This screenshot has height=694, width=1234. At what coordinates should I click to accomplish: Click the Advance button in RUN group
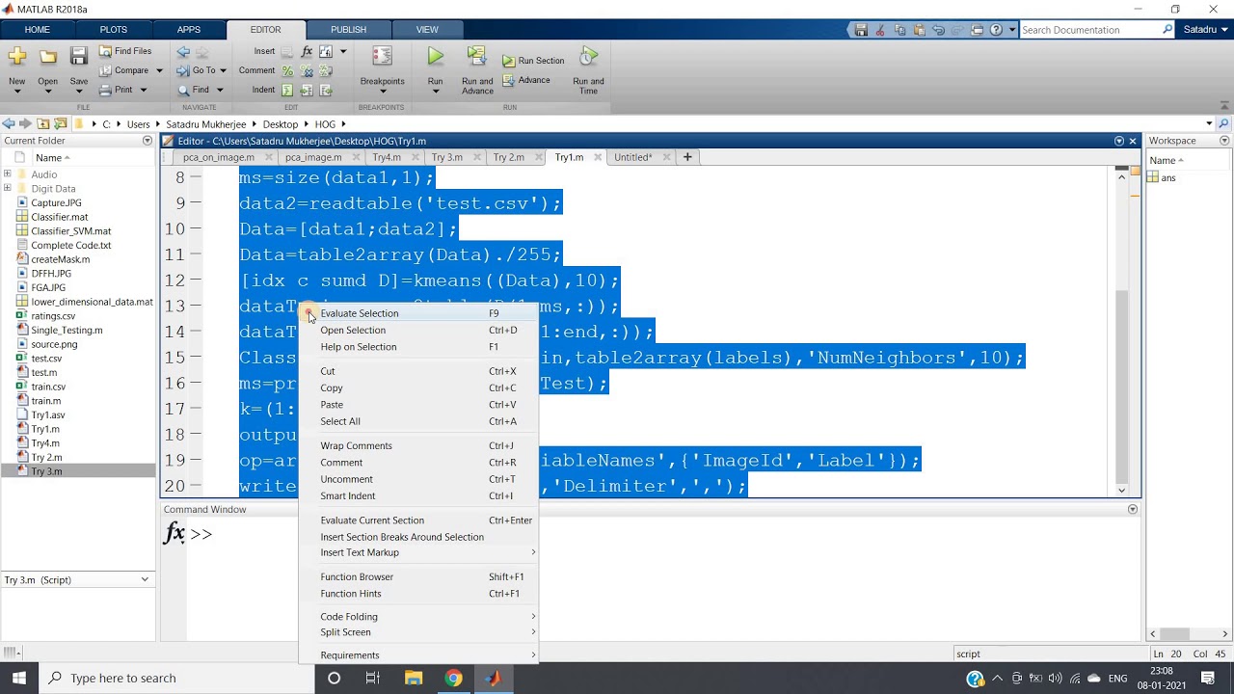[x=526, y=80]
